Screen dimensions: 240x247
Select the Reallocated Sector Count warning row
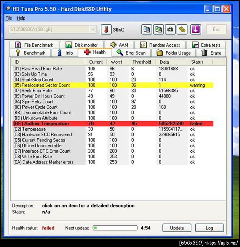113,85
